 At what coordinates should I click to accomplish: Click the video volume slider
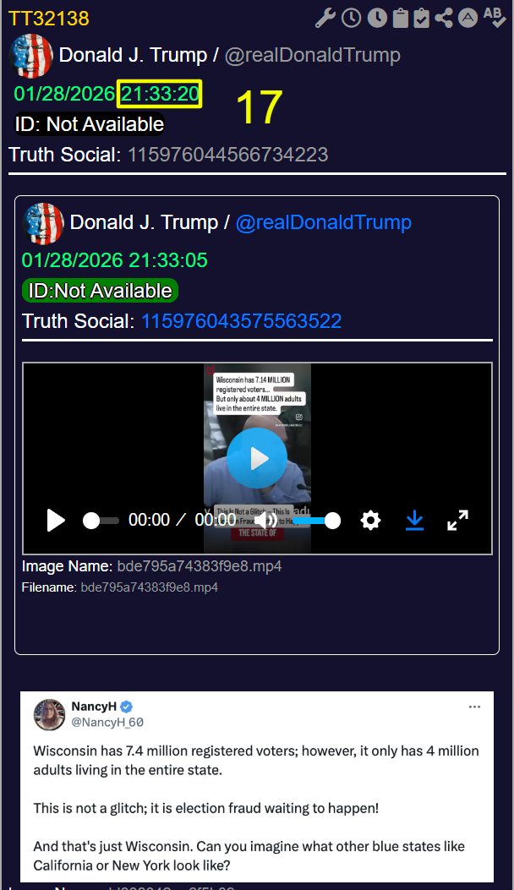coord(313,521)
